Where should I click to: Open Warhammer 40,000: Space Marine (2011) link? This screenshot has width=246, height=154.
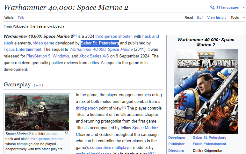[101, 50]
